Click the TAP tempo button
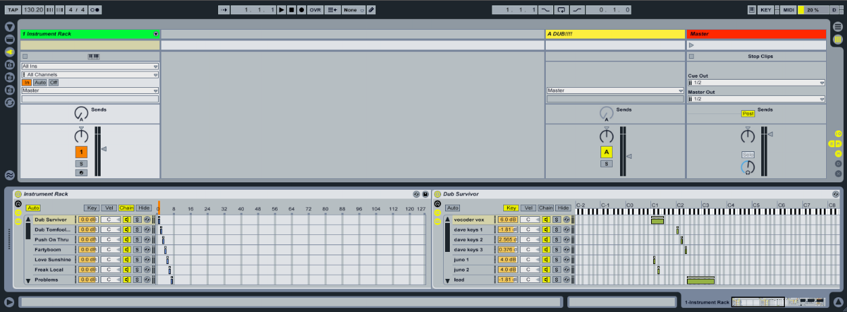 [x=13, y=10]
